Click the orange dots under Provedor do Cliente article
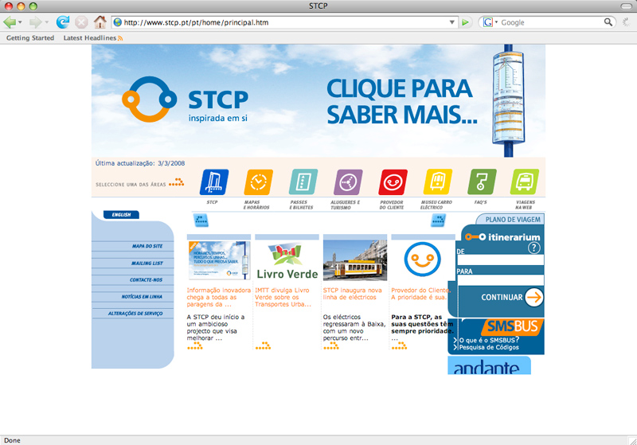The height and width of the screenshot is (445, 637). [x=399, y=345]
